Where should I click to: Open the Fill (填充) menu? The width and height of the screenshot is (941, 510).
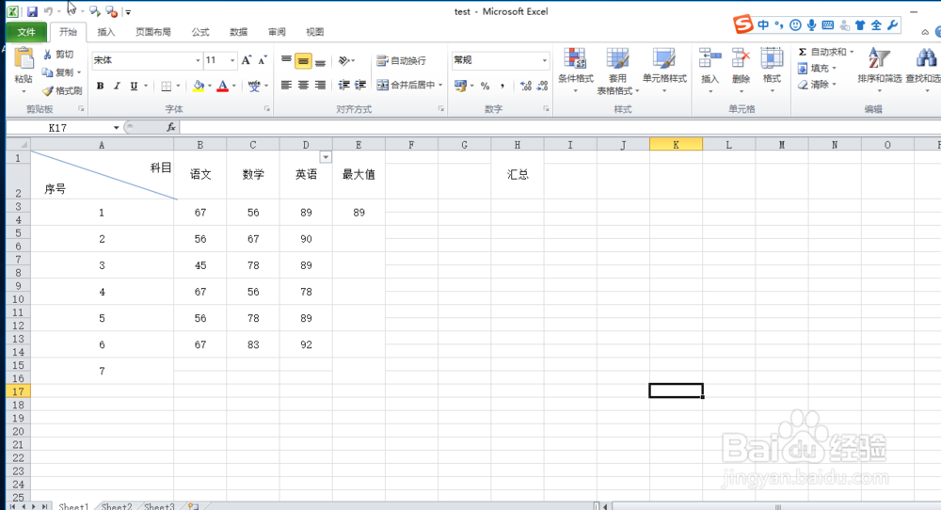[x=817, y=69]
